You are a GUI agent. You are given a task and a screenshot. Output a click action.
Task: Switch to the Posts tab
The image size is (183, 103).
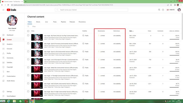tap(55, 22)
